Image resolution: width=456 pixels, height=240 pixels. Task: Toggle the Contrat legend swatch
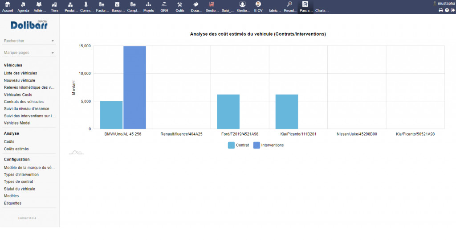231,145
